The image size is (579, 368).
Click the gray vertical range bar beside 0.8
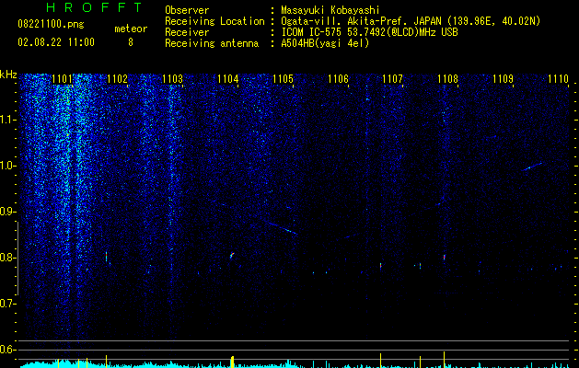(17, 259)
